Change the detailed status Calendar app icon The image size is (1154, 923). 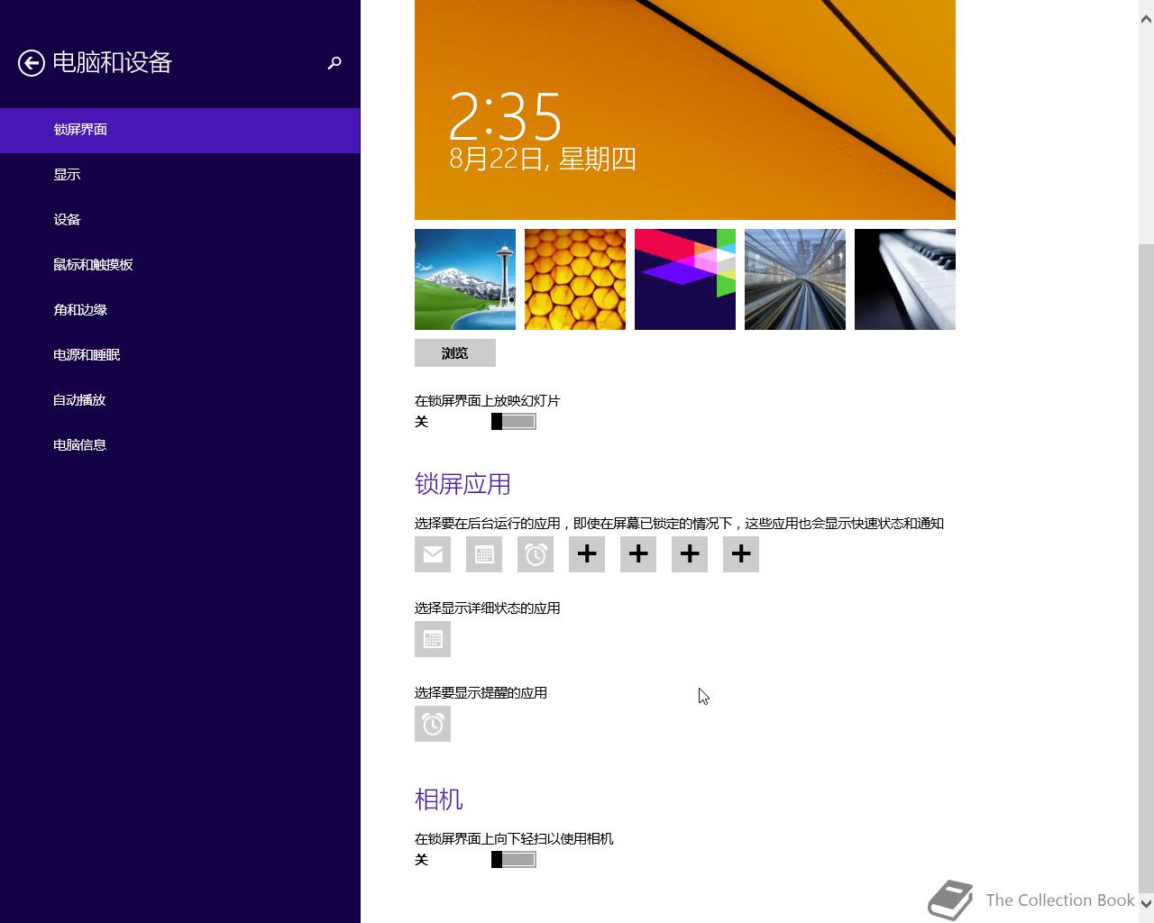(433, 639)
